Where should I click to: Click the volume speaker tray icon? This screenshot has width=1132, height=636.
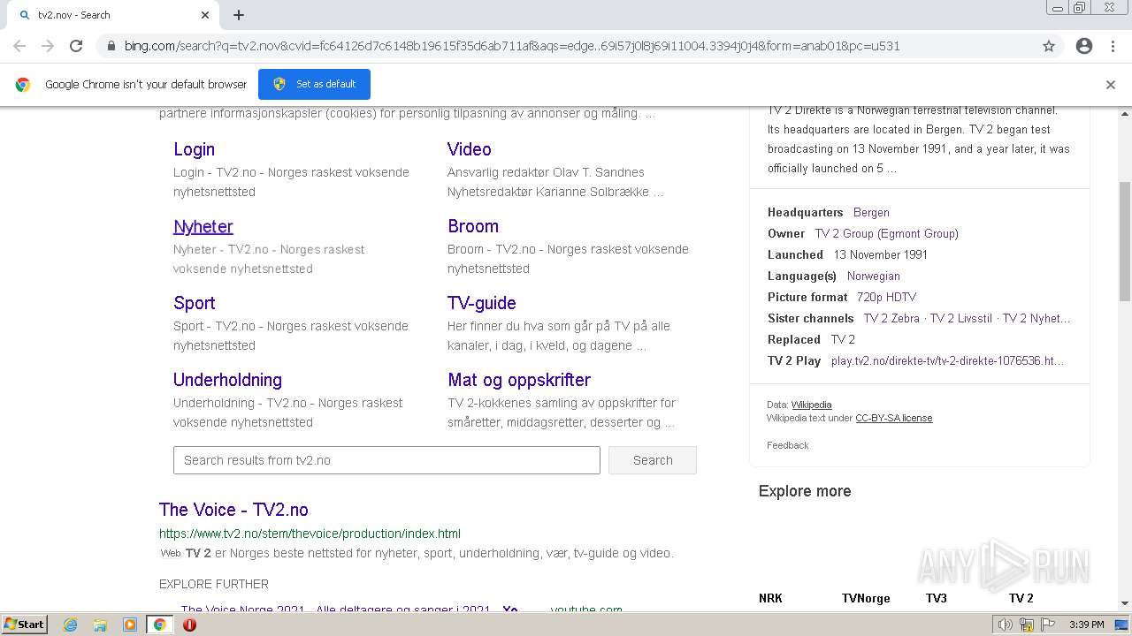1005,625
